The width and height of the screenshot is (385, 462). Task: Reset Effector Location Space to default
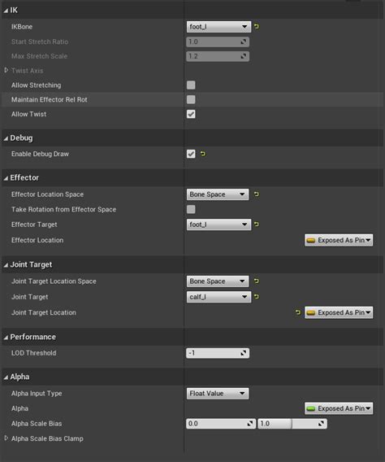pyautogui.click(x=257, y=194)
